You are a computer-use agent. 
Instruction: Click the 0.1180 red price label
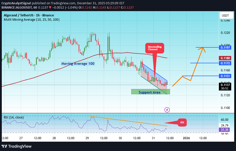225,58
